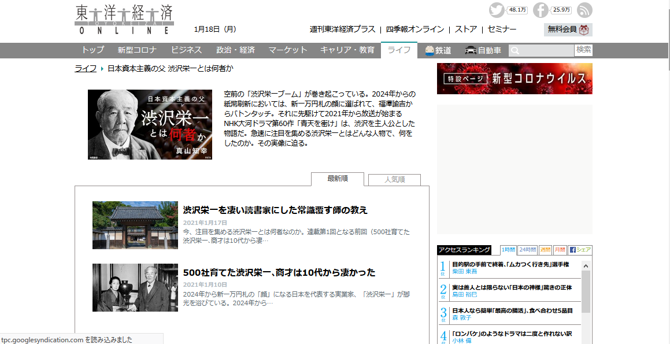Open the black-and-white couple article thumbnail

(135, 287)
